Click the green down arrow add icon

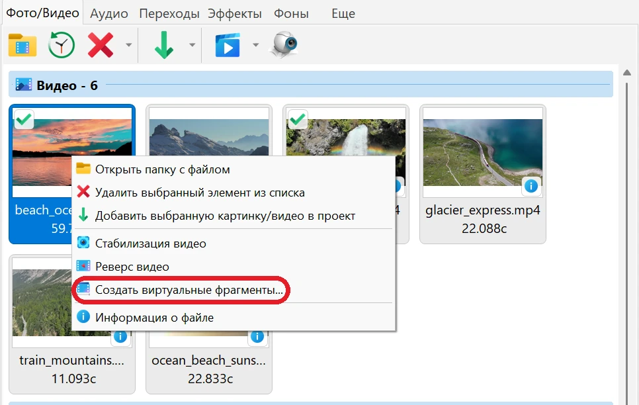coord(164,45)
